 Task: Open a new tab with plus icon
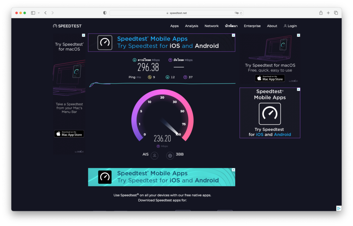(328, 13)
